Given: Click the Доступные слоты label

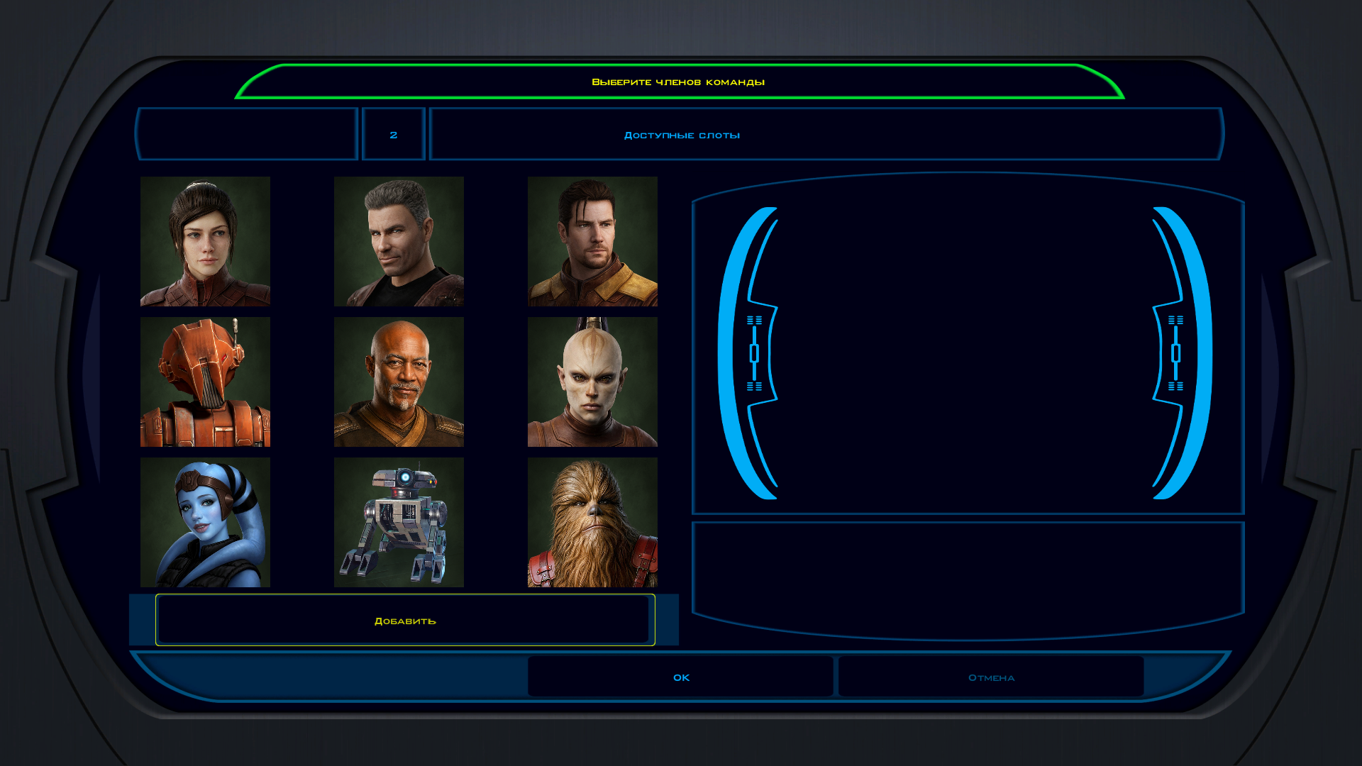Looking at the screenshot, I should click(682, 135).
